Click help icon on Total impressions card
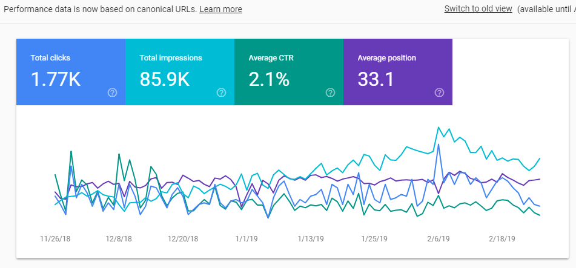This screenshot has width=576, height=268. 221,93
